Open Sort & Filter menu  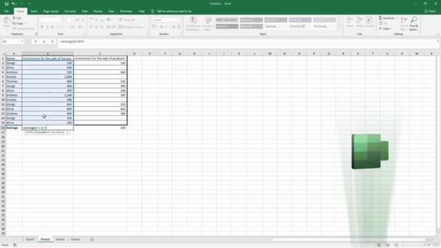tap(404, 23)
